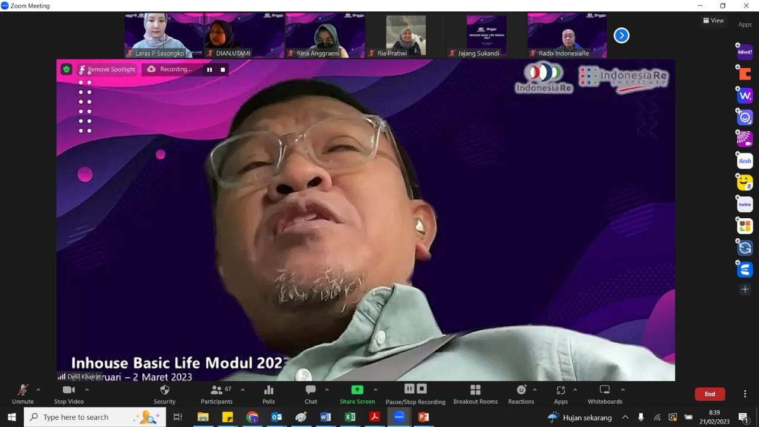Screen dimensions: 759x427
Task: Open the blue sync arrows app icon
Action: pyautogui.click(x=745, y=247)
